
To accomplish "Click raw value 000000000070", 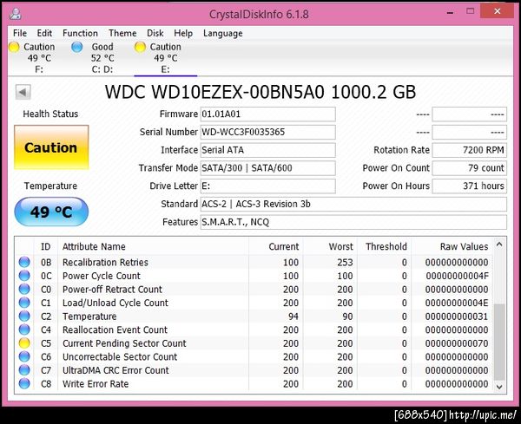I will point(457,343).
